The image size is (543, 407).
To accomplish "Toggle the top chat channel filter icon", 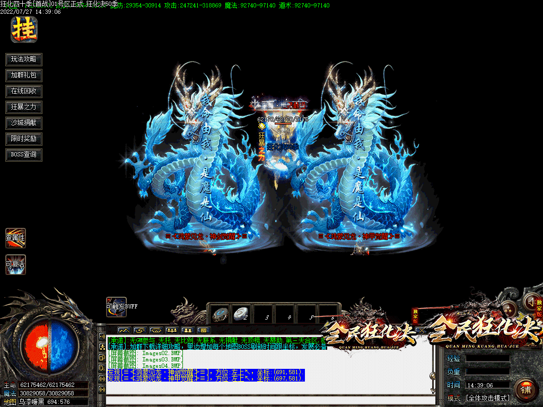I will coord(102,336).
